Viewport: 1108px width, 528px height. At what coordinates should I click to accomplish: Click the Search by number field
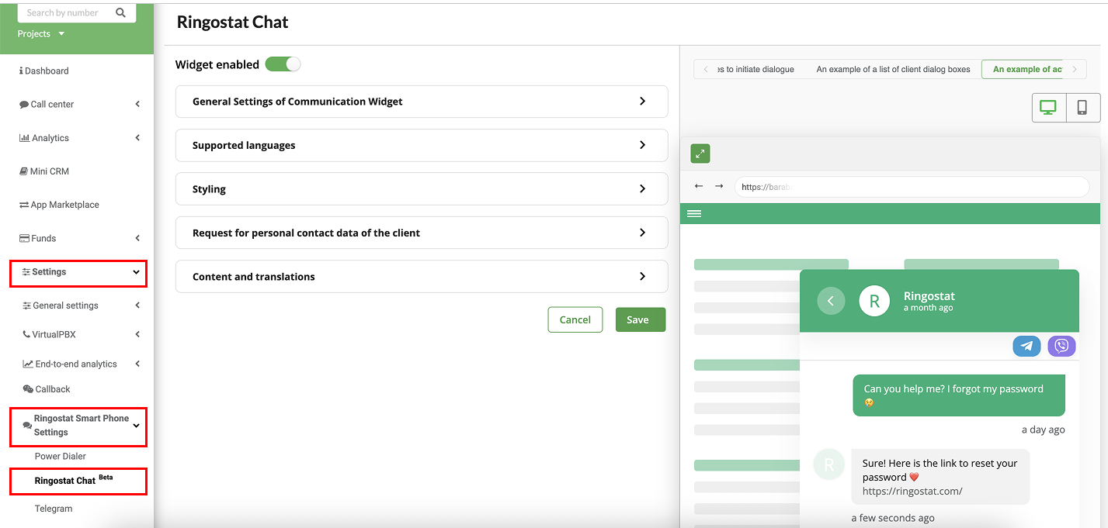[x=66, y=12]
